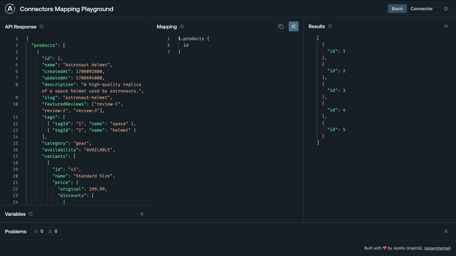Click the API Response heading
Image resolution: width=456 pixels, height=256 pixels.
click(x=20, y=27)
